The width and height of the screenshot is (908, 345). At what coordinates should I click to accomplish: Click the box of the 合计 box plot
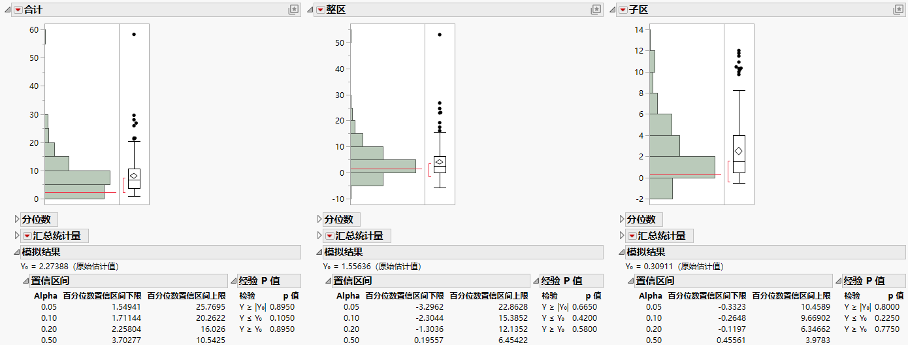[x=134, y=178]
